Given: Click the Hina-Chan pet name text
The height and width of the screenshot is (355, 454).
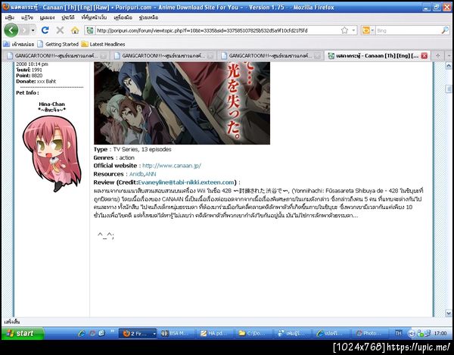Looking at the screenshot, I should pyautogui.click(x=51, y=104).
